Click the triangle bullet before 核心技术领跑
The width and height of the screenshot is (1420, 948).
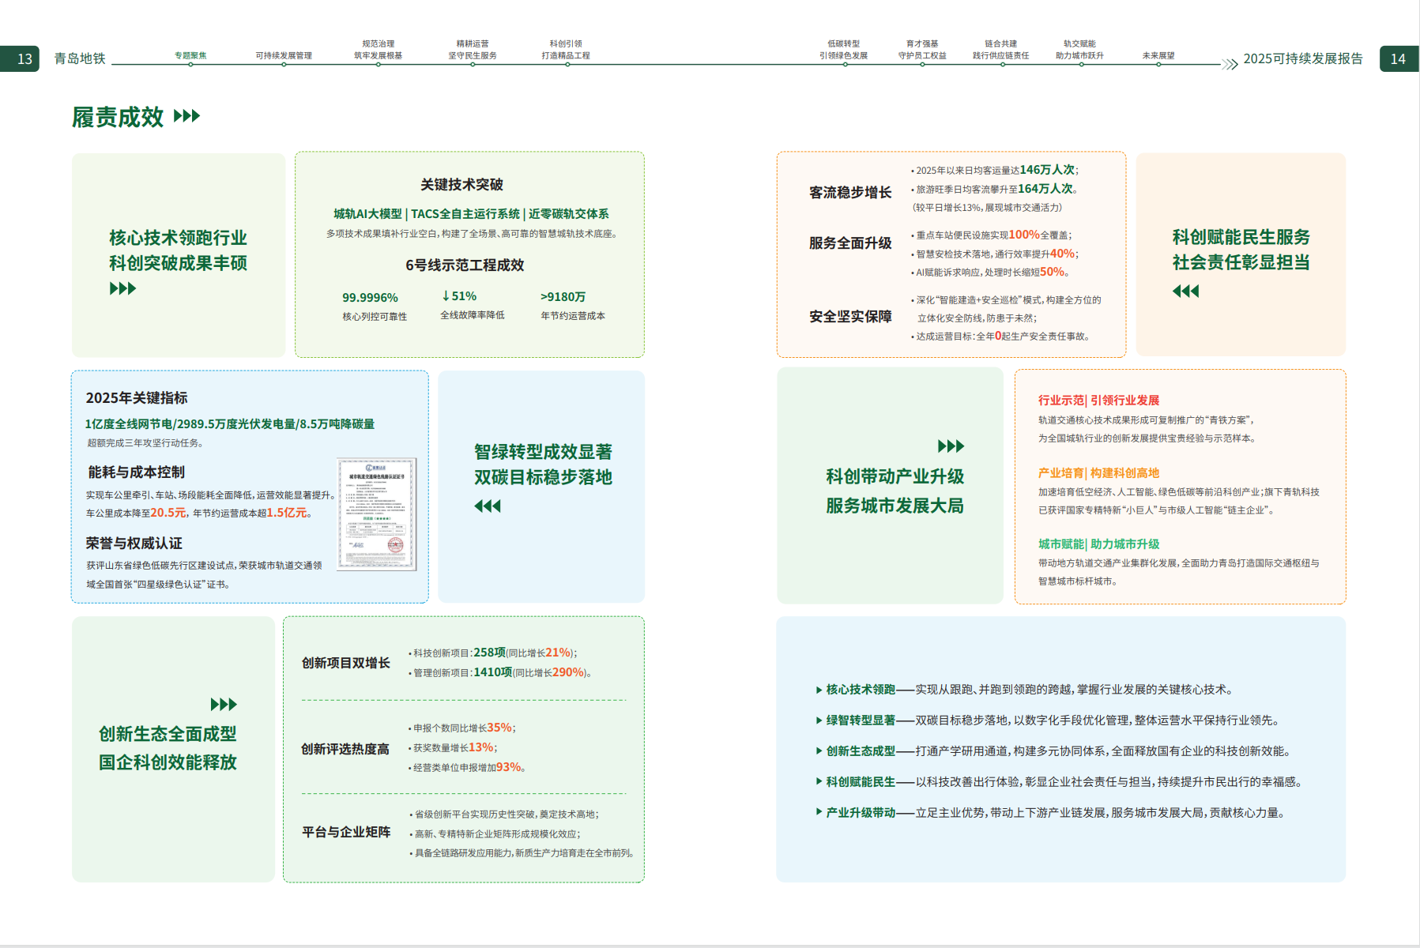(x=819, y=690)
